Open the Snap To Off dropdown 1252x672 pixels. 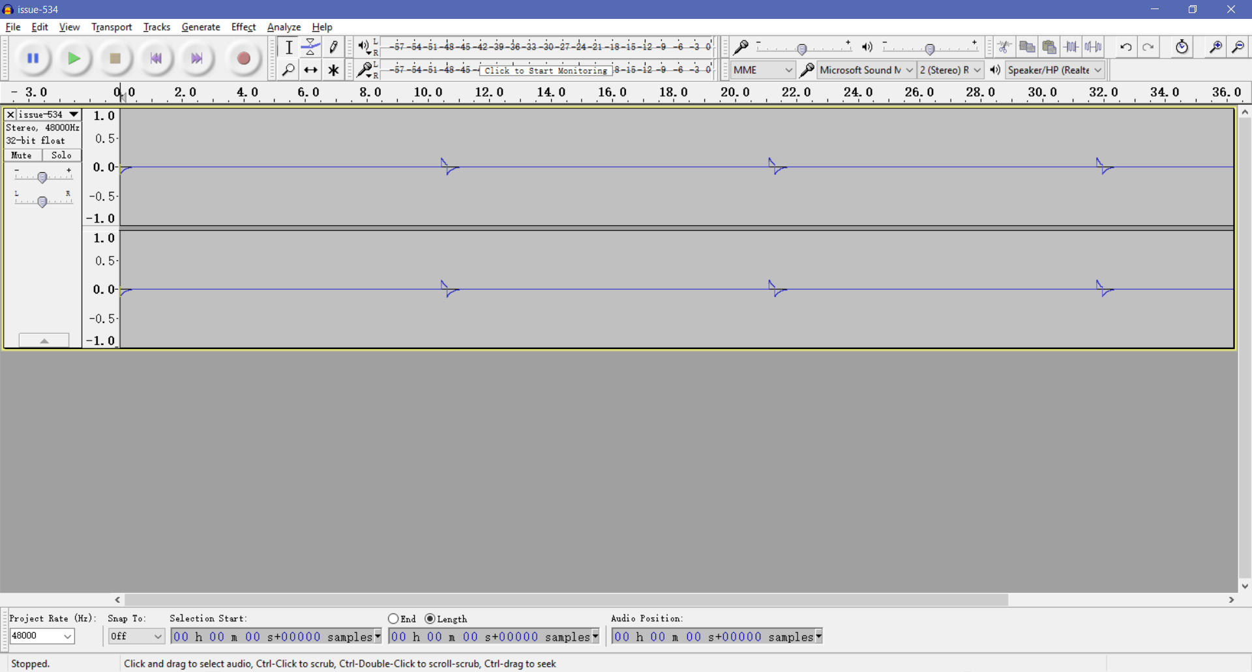136,636
